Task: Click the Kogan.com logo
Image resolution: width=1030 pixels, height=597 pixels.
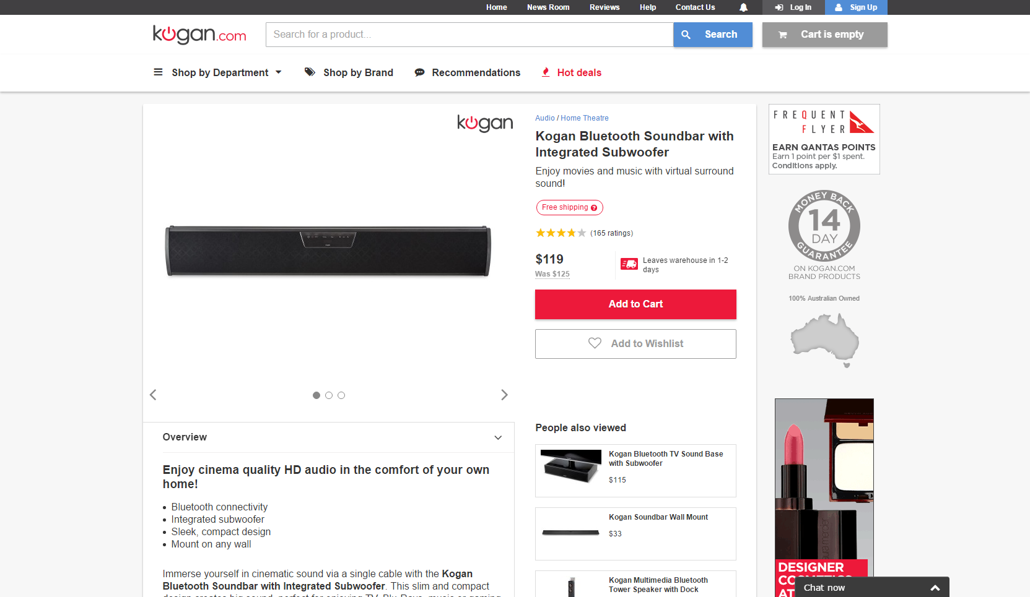Action: [199, 35]
